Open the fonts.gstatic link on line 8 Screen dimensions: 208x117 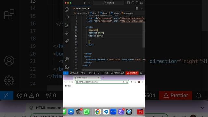133,21
